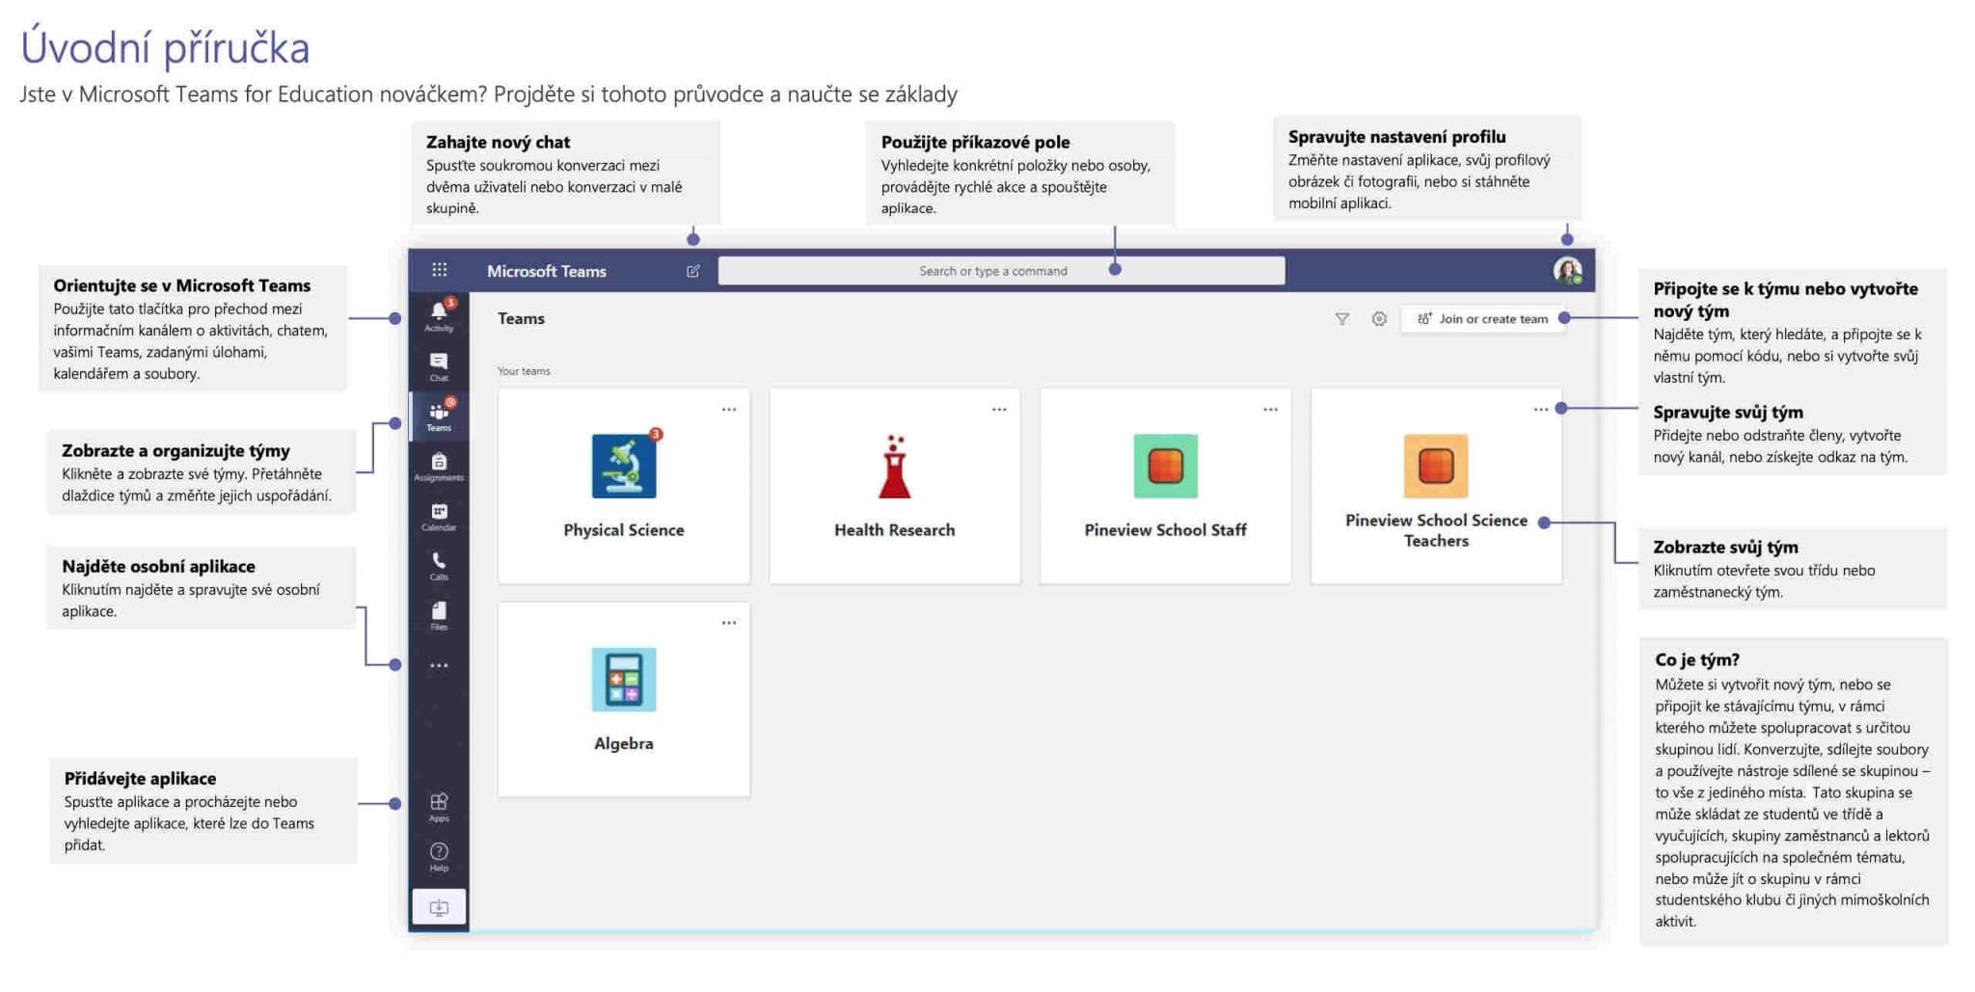Open the Physical Science team name

coord(624,530)
